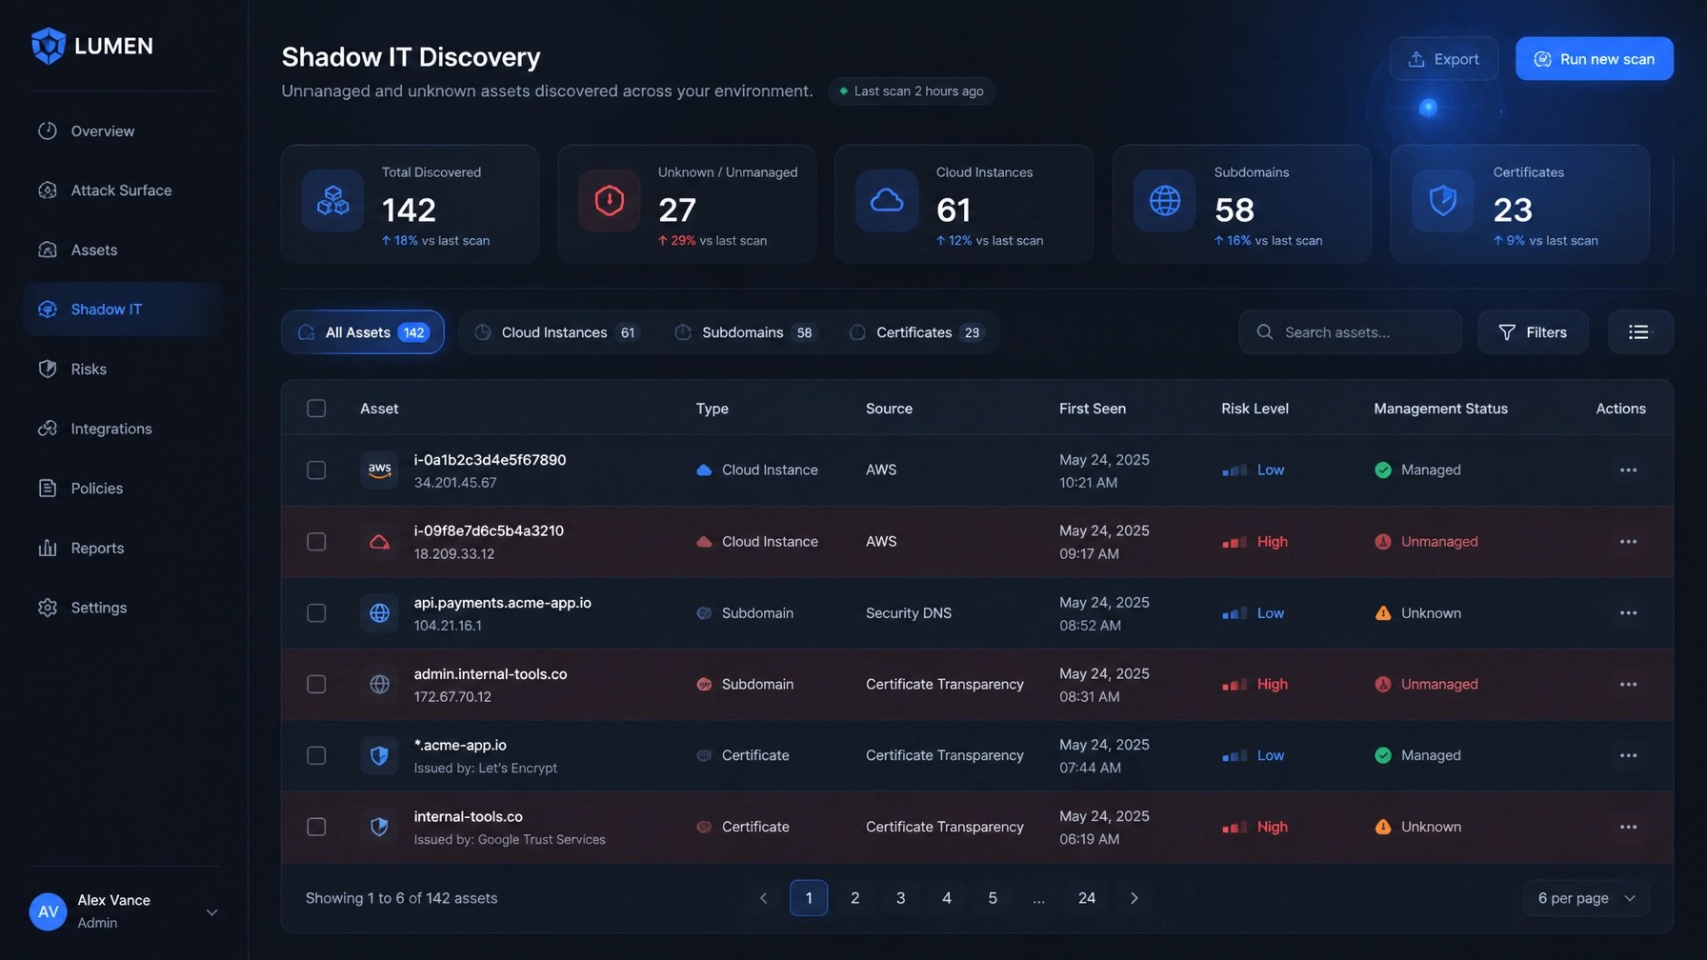Viewport: 1707px width, 960px height.
Task: Open actions menu for api.payments.acme-app.io
Action: (x=1628, y=613)
